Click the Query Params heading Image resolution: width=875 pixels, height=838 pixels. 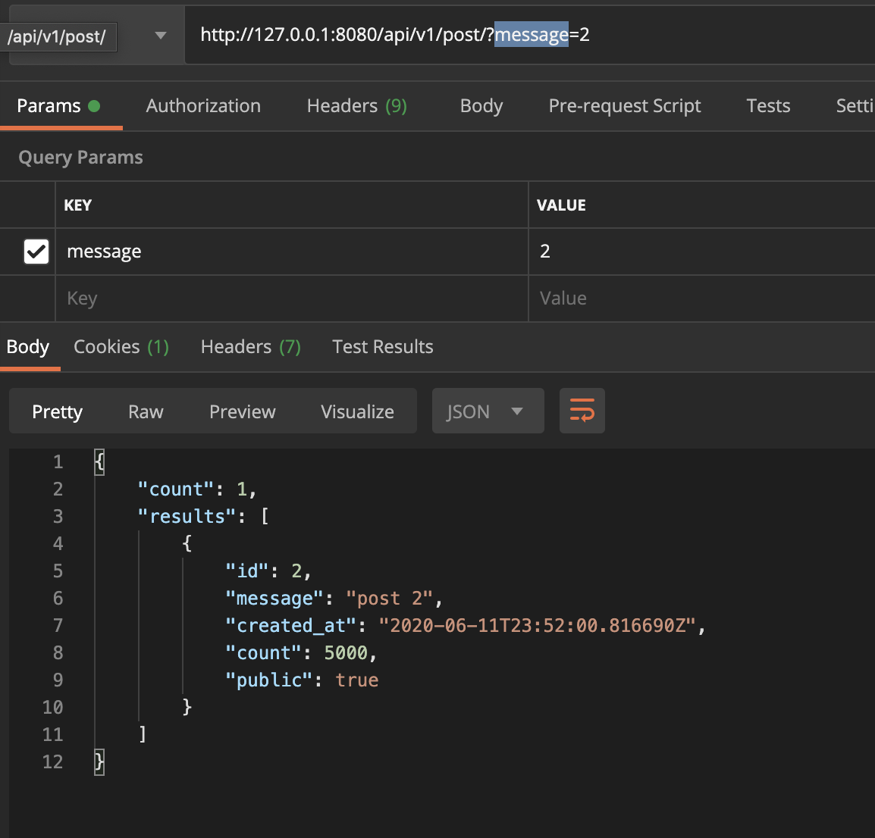[x=80, y=158]
